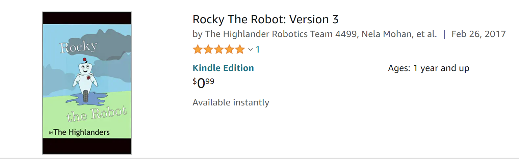Open the review count link showing 1
Viewport: 519px width, 159px height.
[258, 50]
